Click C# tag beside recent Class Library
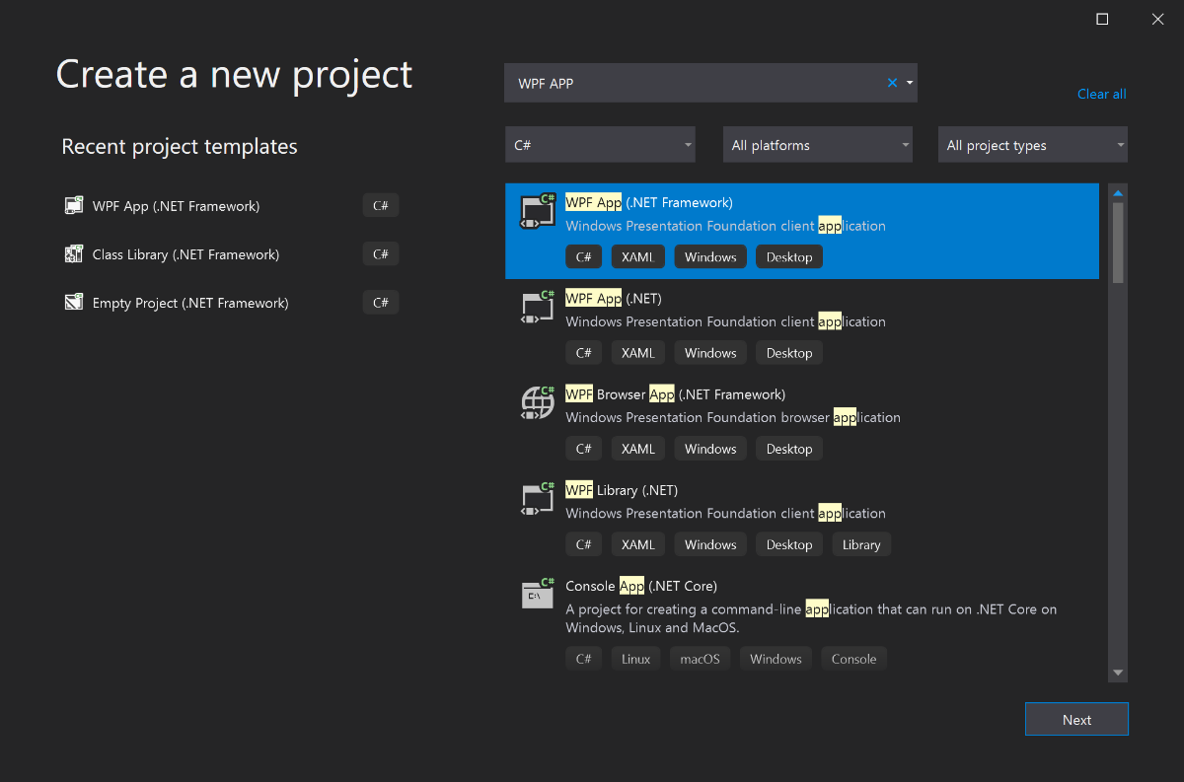Screen dimensions: 1184x782 381,254
